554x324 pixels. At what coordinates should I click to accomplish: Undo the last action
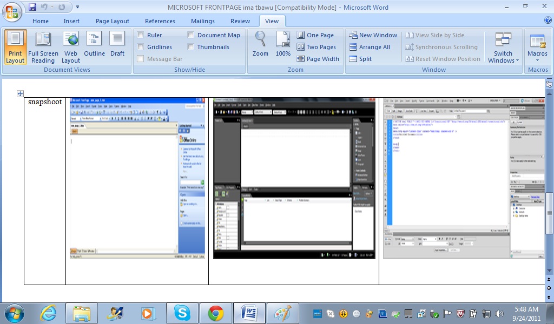pos(44,7)
